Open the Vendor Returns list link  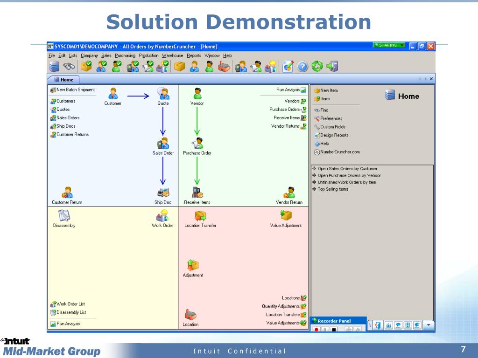[288, 126]
